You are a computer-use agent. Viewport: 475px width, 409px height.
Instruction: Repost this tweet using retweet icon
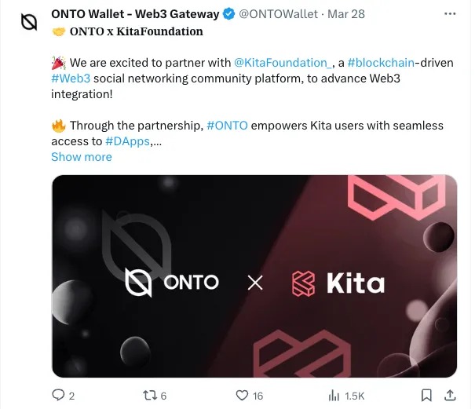pos(147,395)
